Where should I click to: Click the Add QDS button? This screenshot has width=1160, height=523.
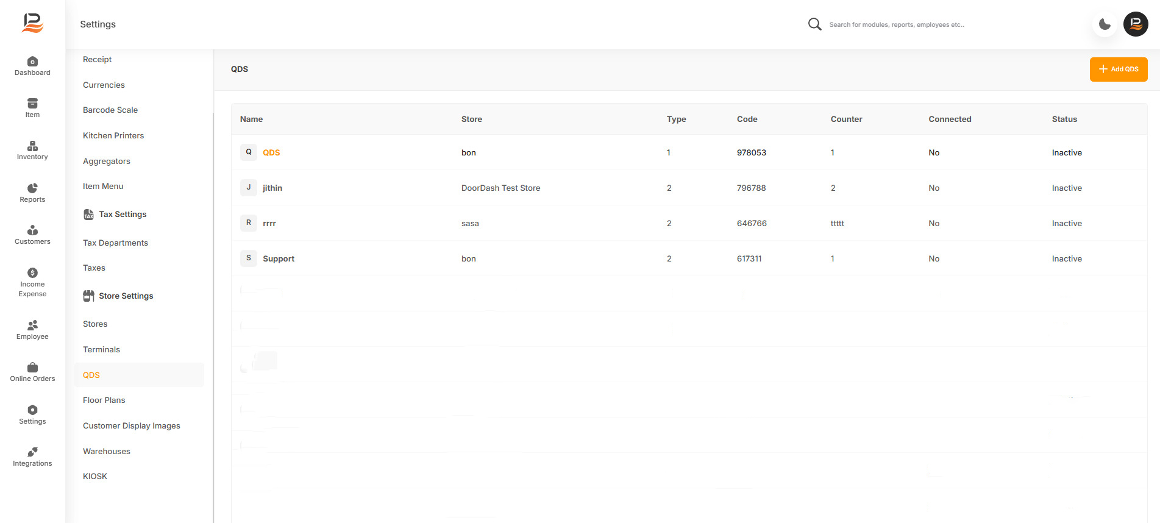1119,69
